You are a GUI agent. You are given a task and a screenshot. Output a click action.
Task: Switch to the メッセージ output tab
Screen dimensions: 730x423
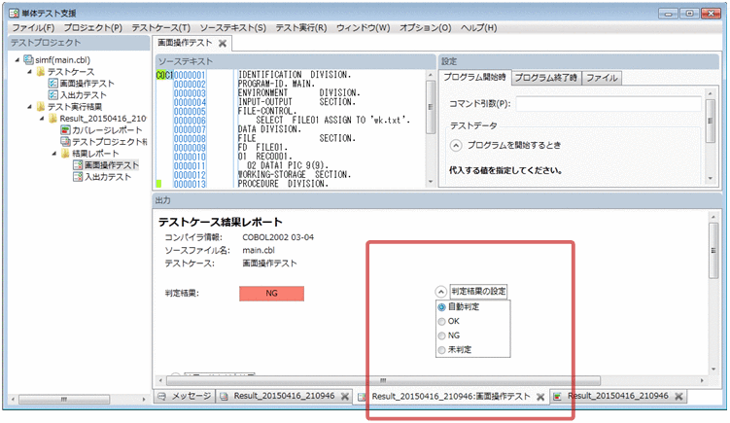(185, 396)
